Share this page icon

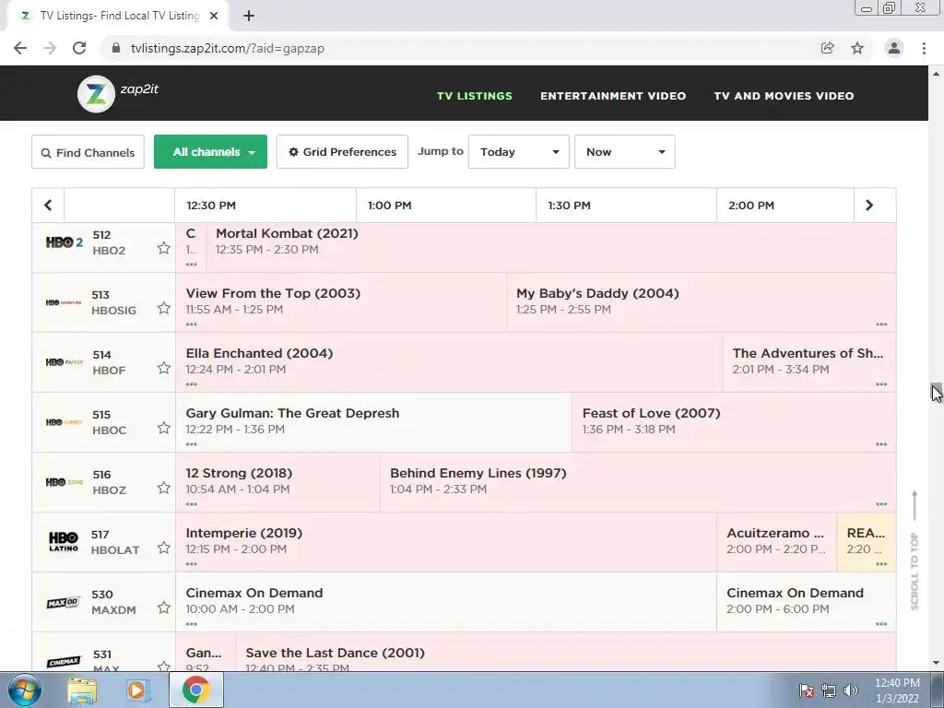[828, 48]
